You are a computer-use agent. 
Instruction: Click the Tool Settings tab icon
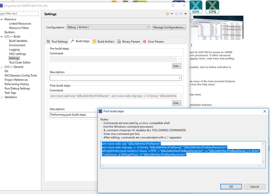[48, 42]
